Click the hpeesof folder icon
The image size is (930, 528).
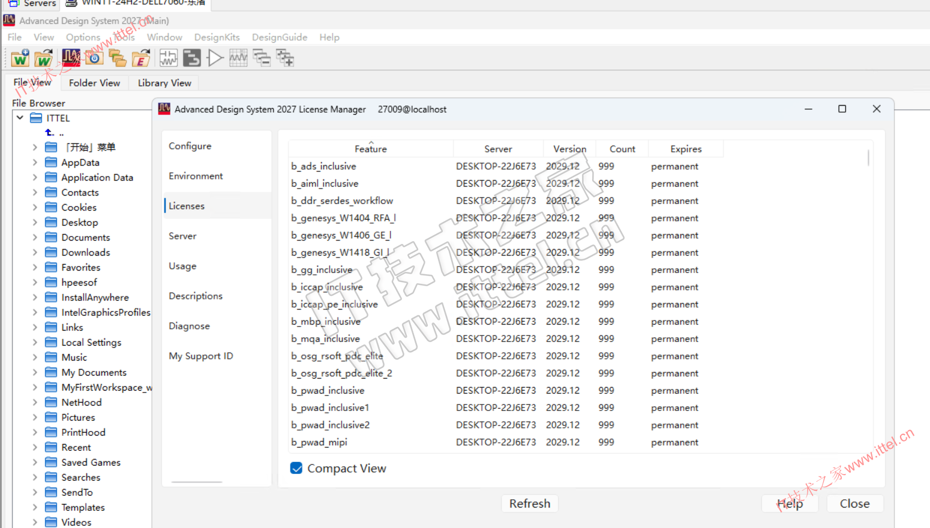51,282
